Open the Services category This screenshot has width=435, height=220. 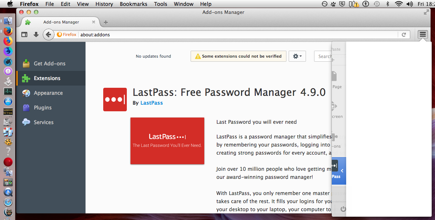[x=51, y=122]
